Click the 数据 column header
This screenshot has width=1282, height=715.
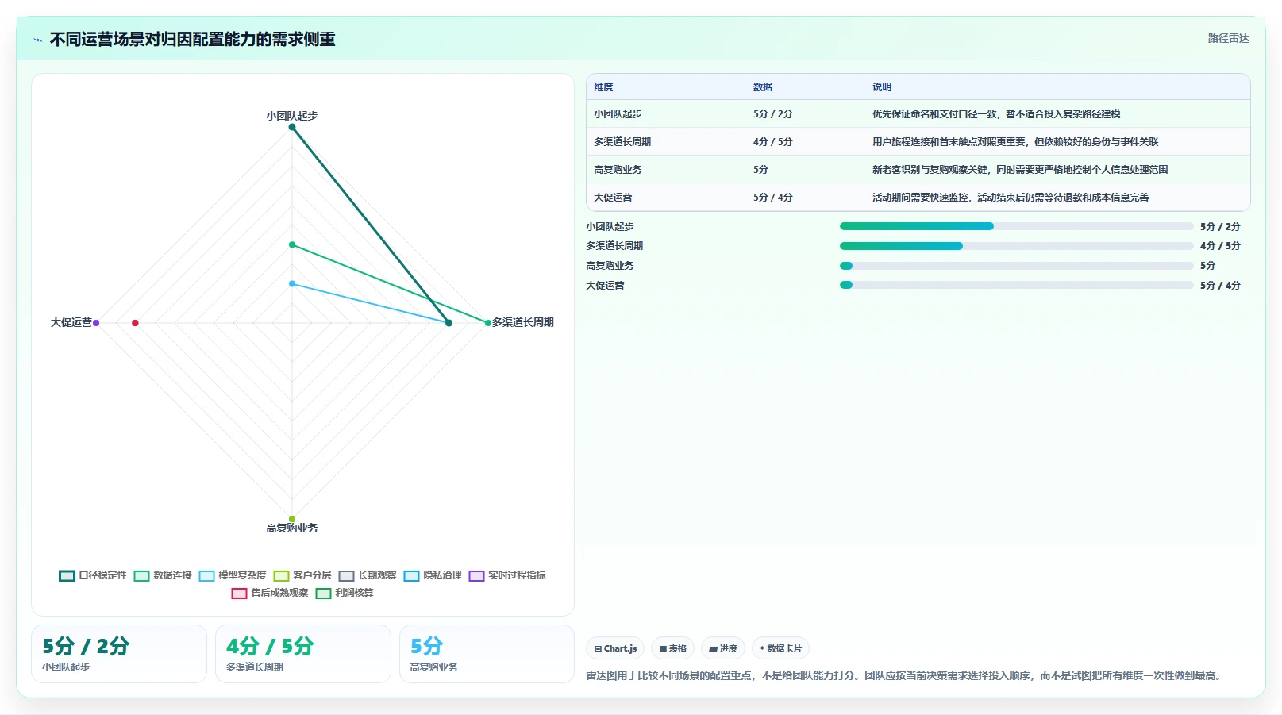pos(763,87)
